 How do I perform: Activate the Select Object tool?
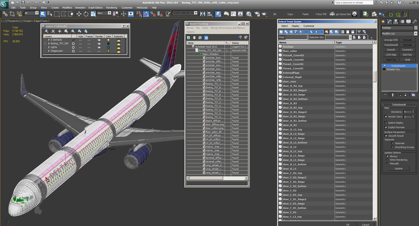point(43,14)
